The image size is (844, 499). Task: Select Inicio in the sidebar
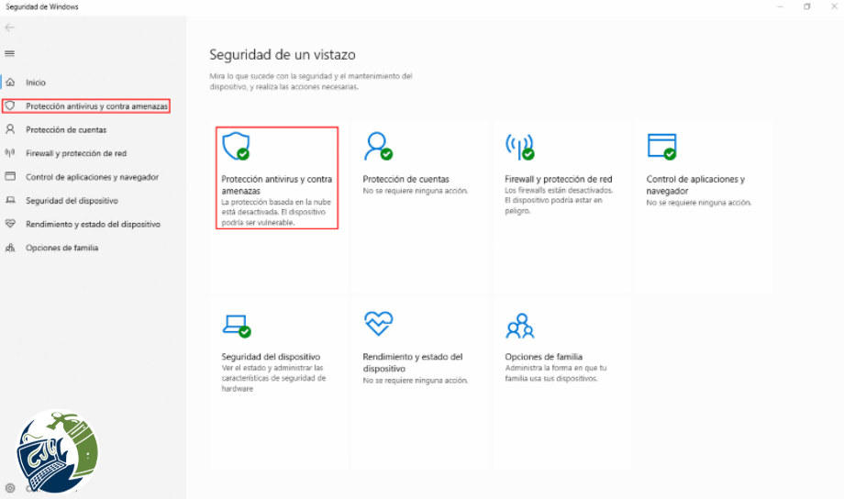click(36, 83)
